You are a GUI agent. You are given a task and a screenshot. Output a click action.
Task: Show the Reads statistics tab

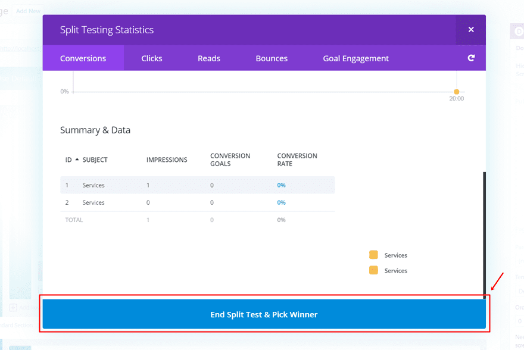point(209,58)
